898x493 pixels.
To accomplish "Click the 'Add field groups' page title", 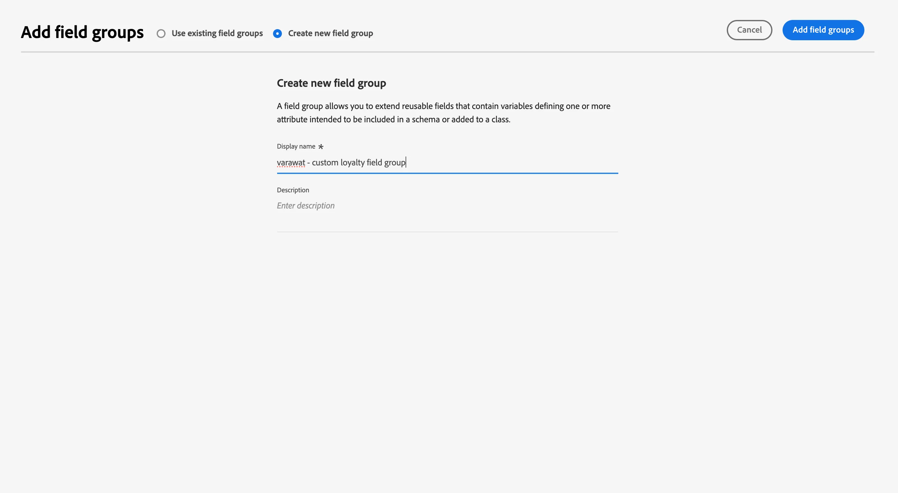I will click(82, 32).
